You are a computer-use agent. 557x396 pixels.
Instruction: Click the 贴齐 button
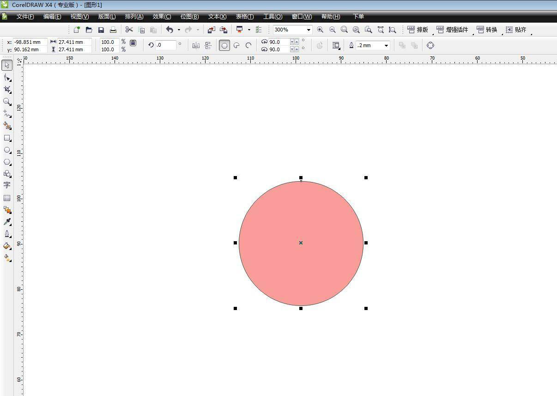[516, 30]
